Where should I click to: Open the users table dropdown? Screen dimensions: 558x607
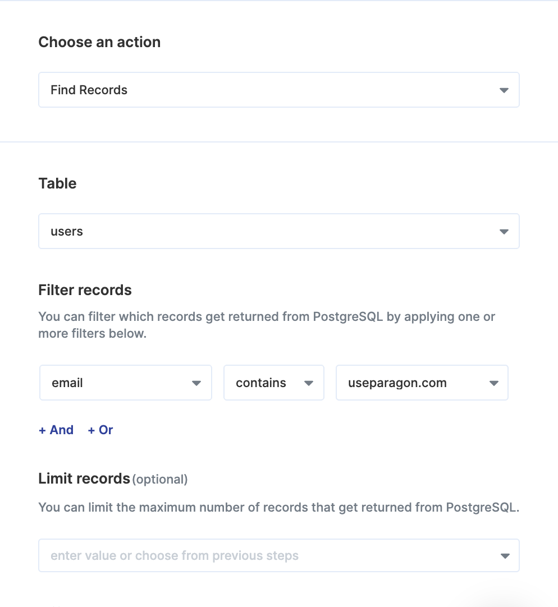coord(278,231)
